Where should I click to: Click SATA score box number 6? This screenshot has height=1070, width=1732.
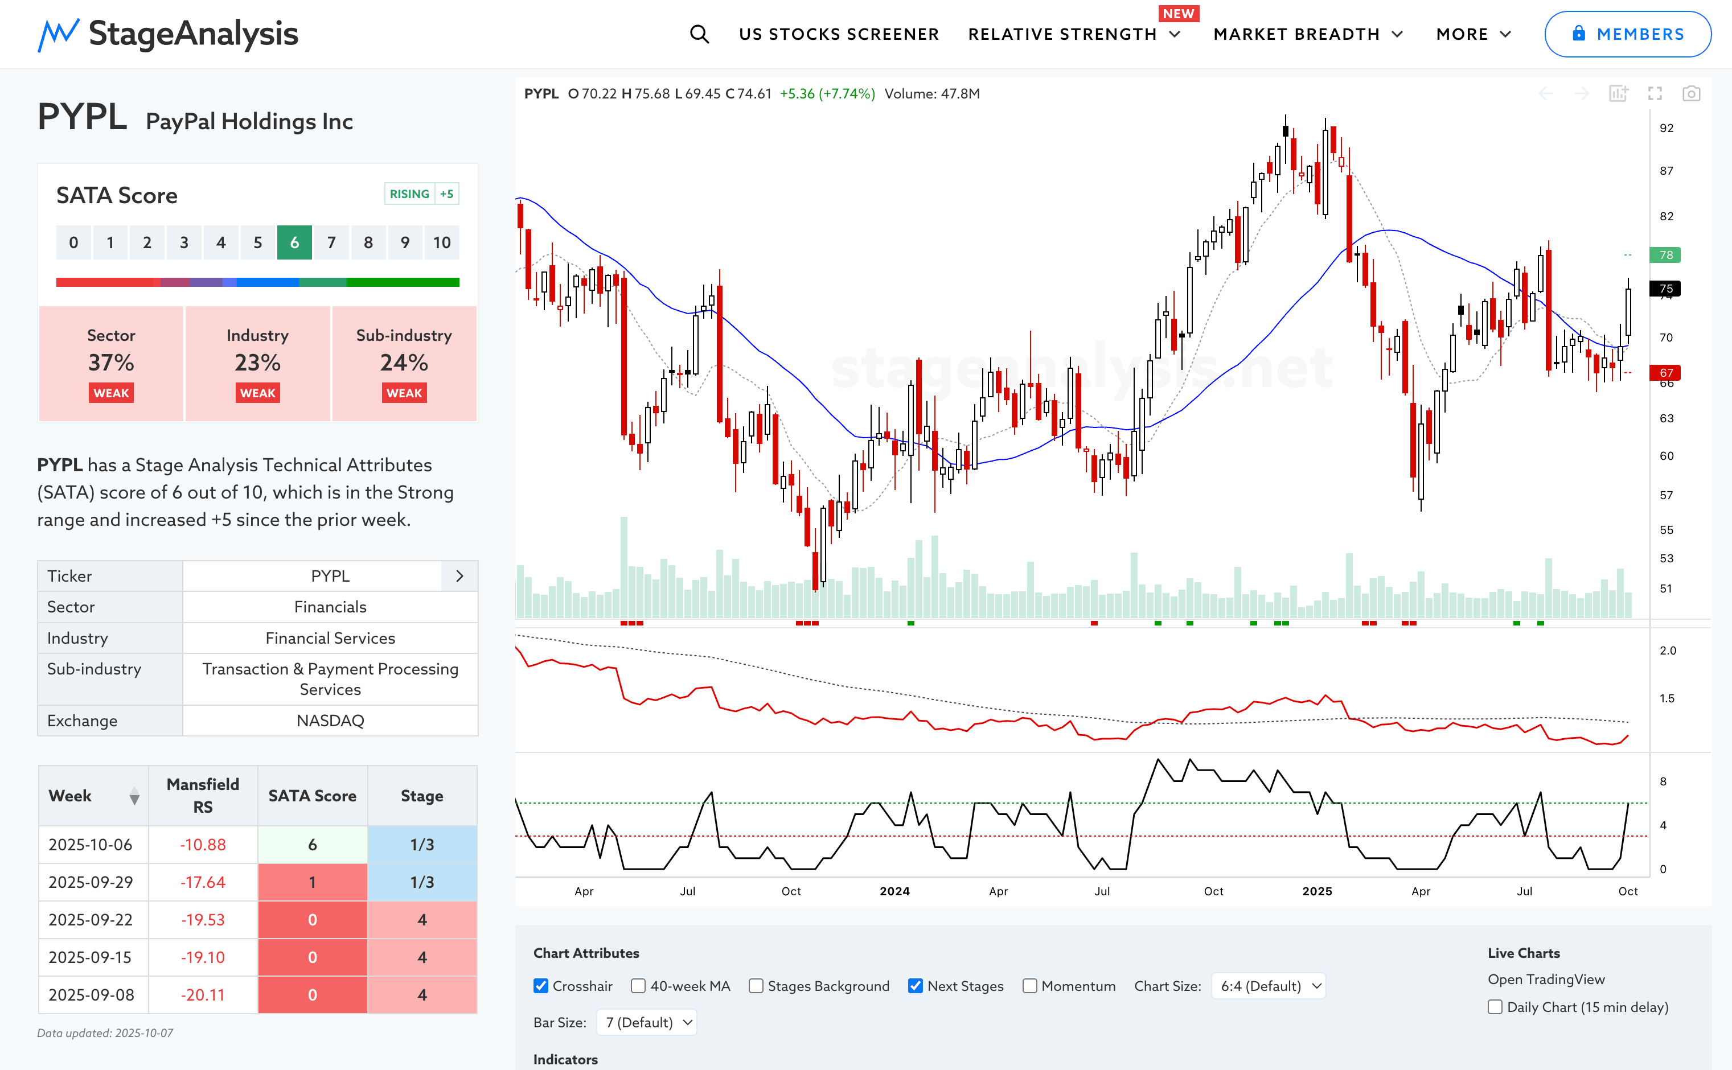(x=294, y=242)
